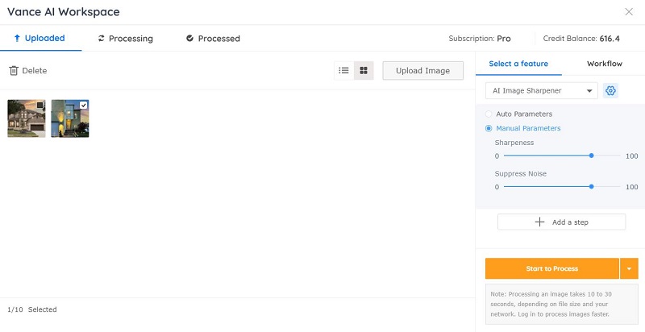
Task: Adjust the Sharpness slider handle
Action: click(591, 156)
